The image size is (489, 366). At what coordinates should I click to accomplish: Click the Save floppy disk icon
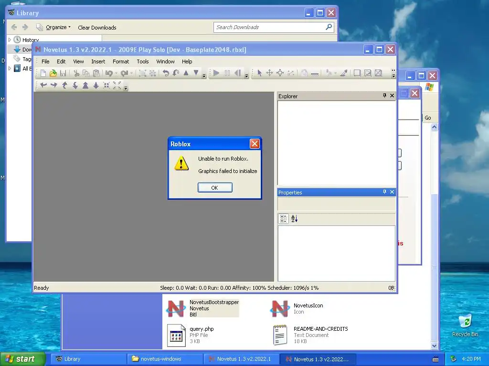point(63,73)
